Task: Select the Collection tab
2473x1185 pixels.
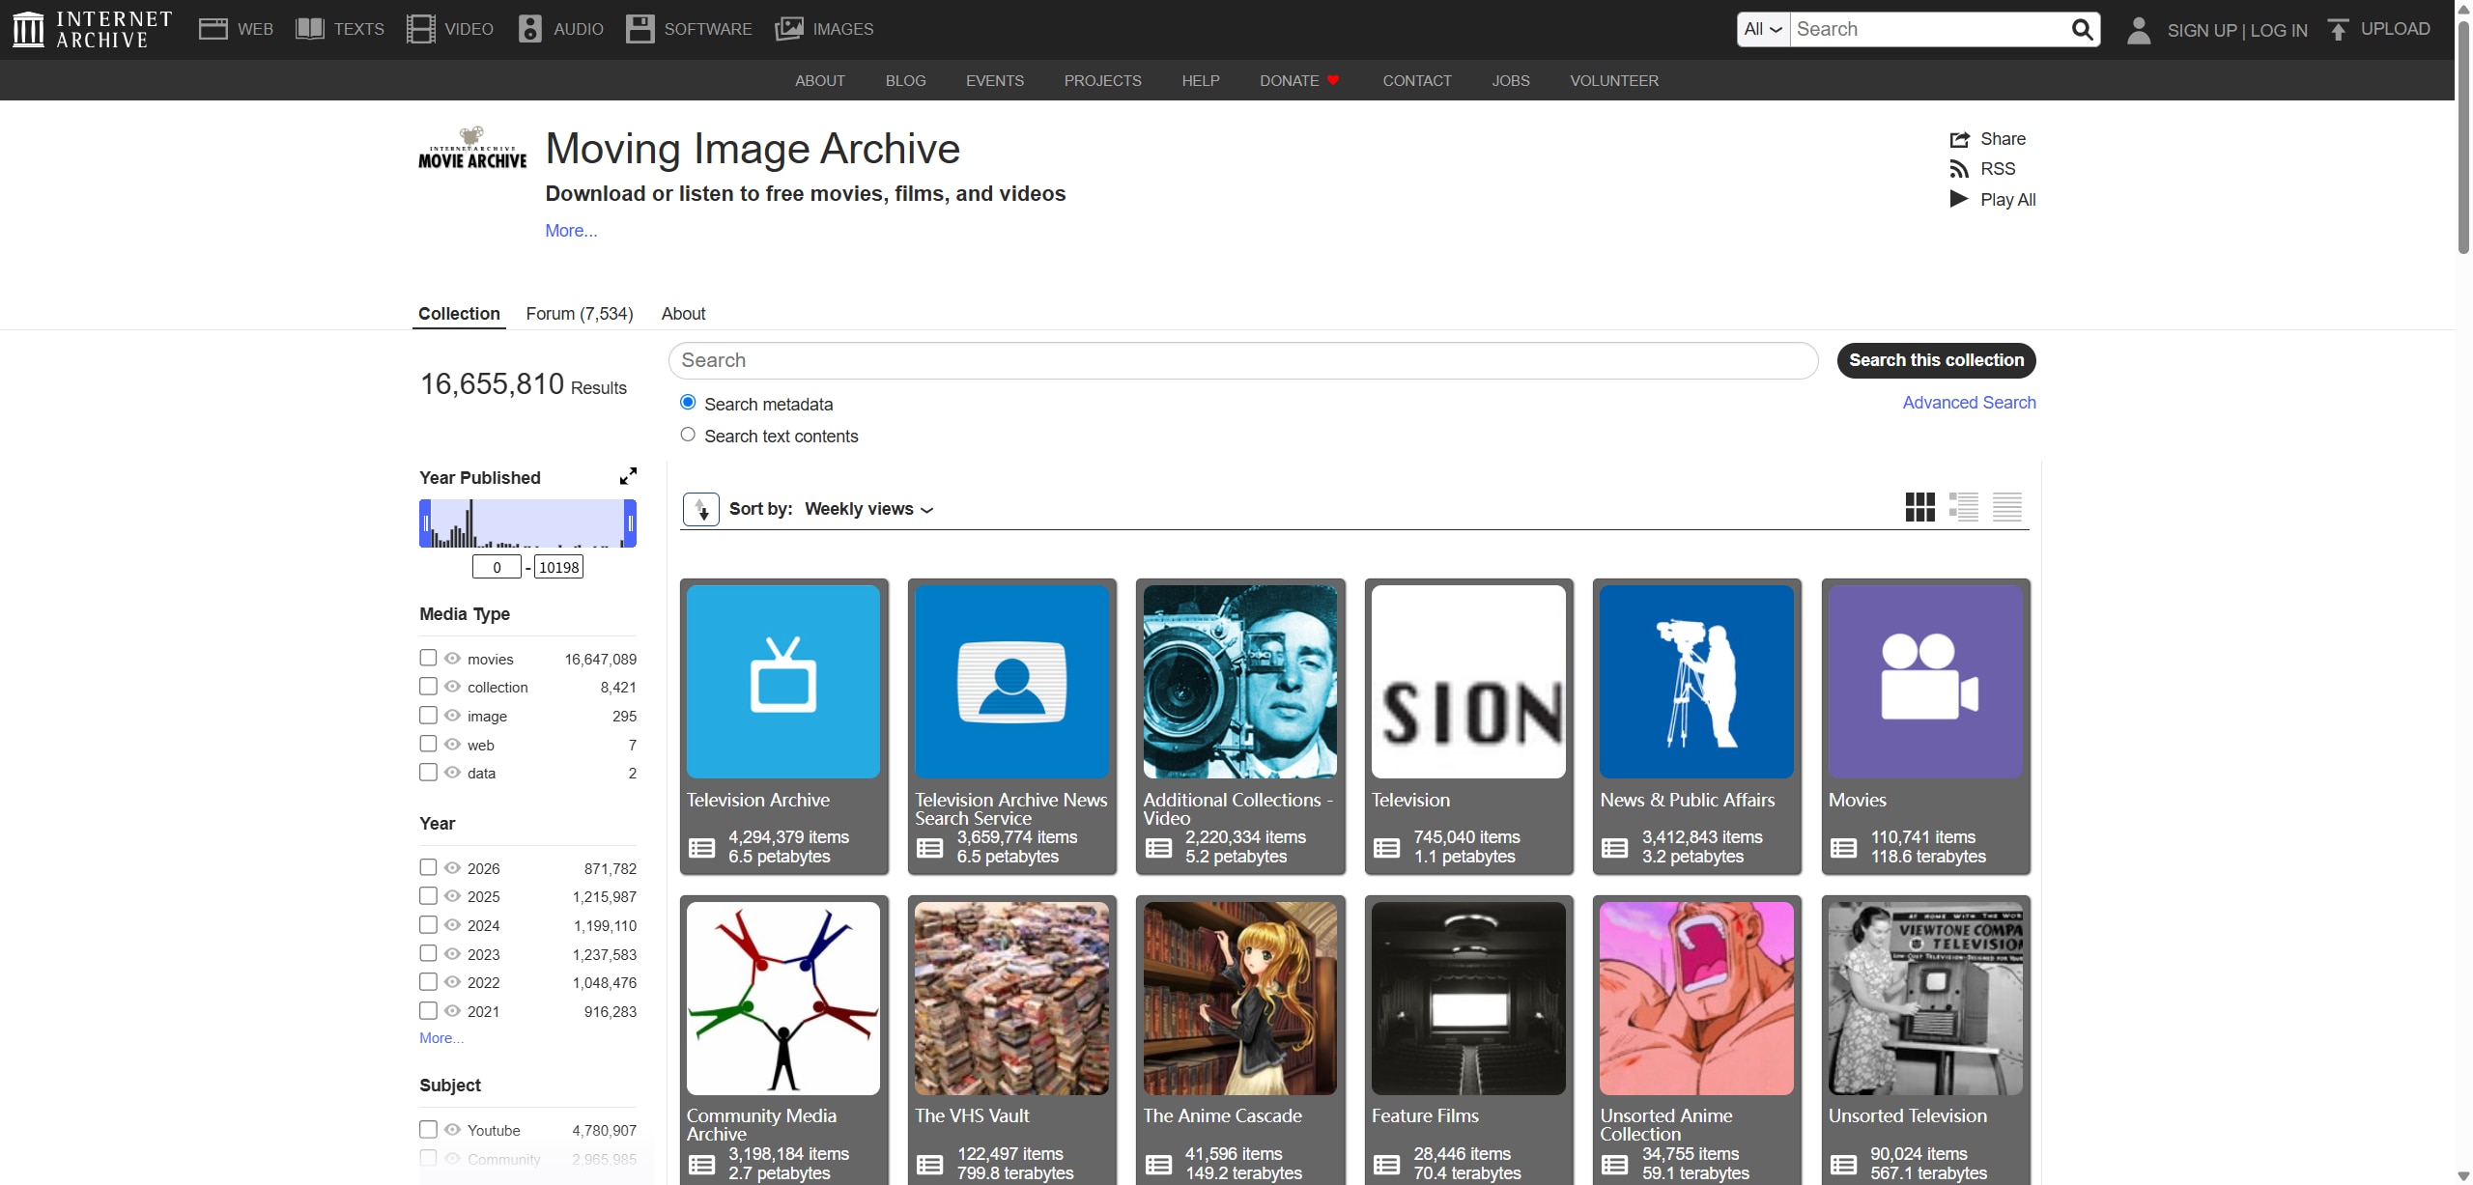Action: pyautogui.click(x=459, y=314)
